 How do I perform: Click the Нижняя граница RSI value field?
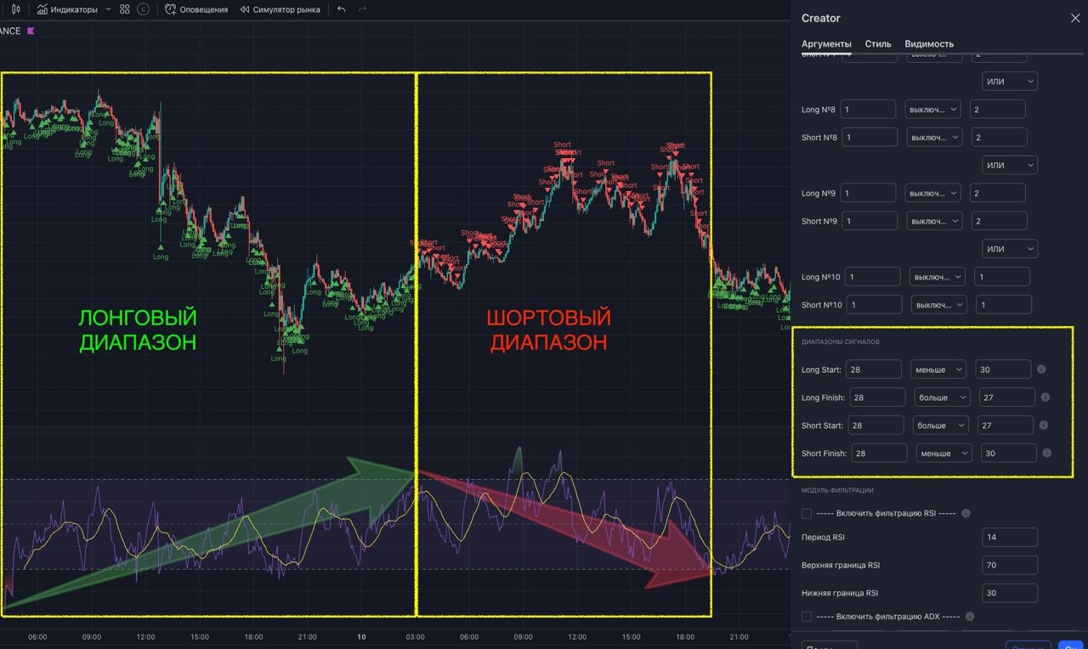[x=1010, y=593]
